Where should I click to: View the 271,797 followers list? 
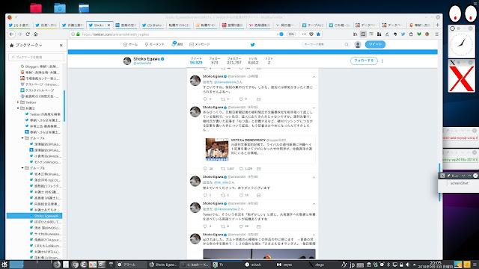coord(234,61)
